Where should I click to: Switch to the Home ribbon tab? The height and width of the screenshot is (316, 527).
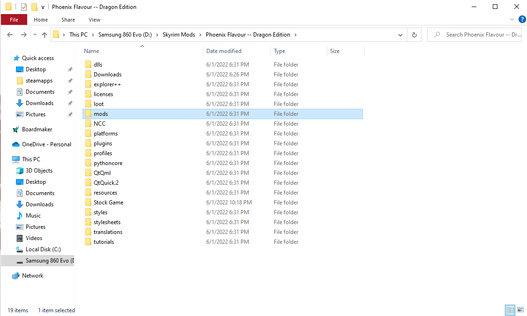[41, 20]
